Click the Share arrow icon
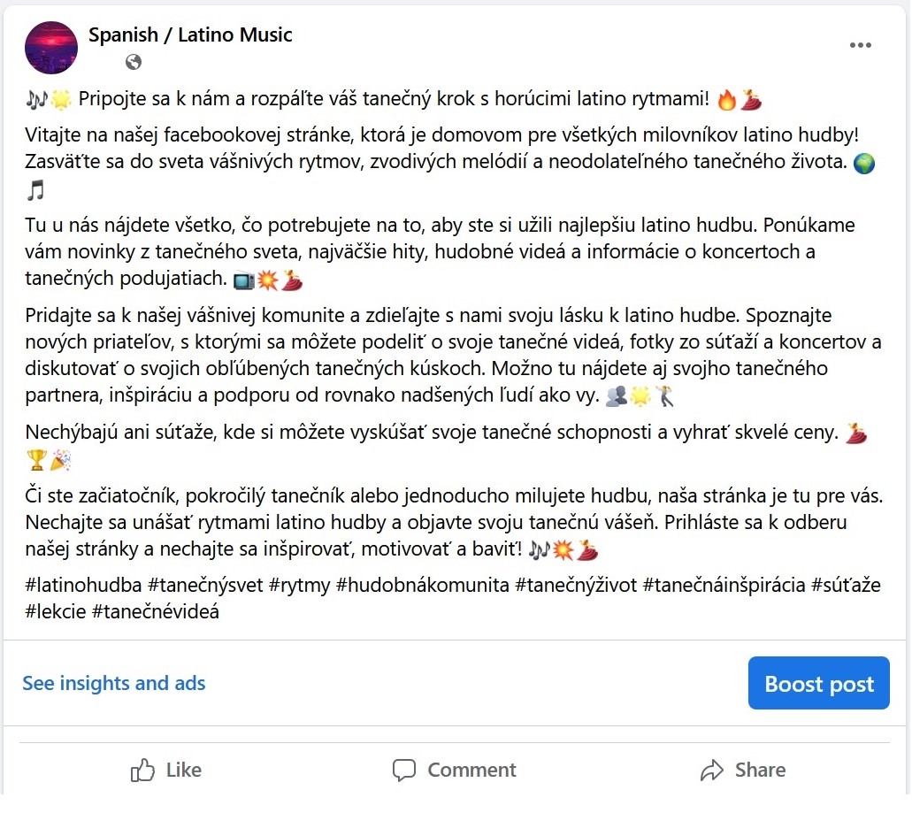912x813 pixels. [712, 770]
